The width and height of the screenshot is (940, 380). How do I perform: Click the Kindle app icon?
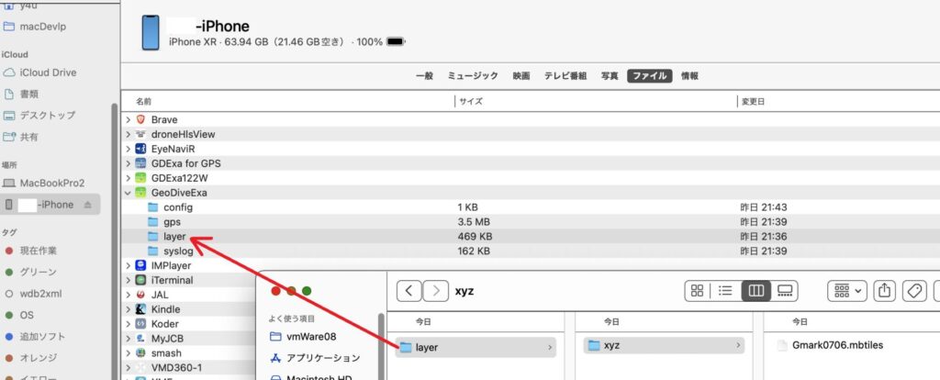point(140,309)
